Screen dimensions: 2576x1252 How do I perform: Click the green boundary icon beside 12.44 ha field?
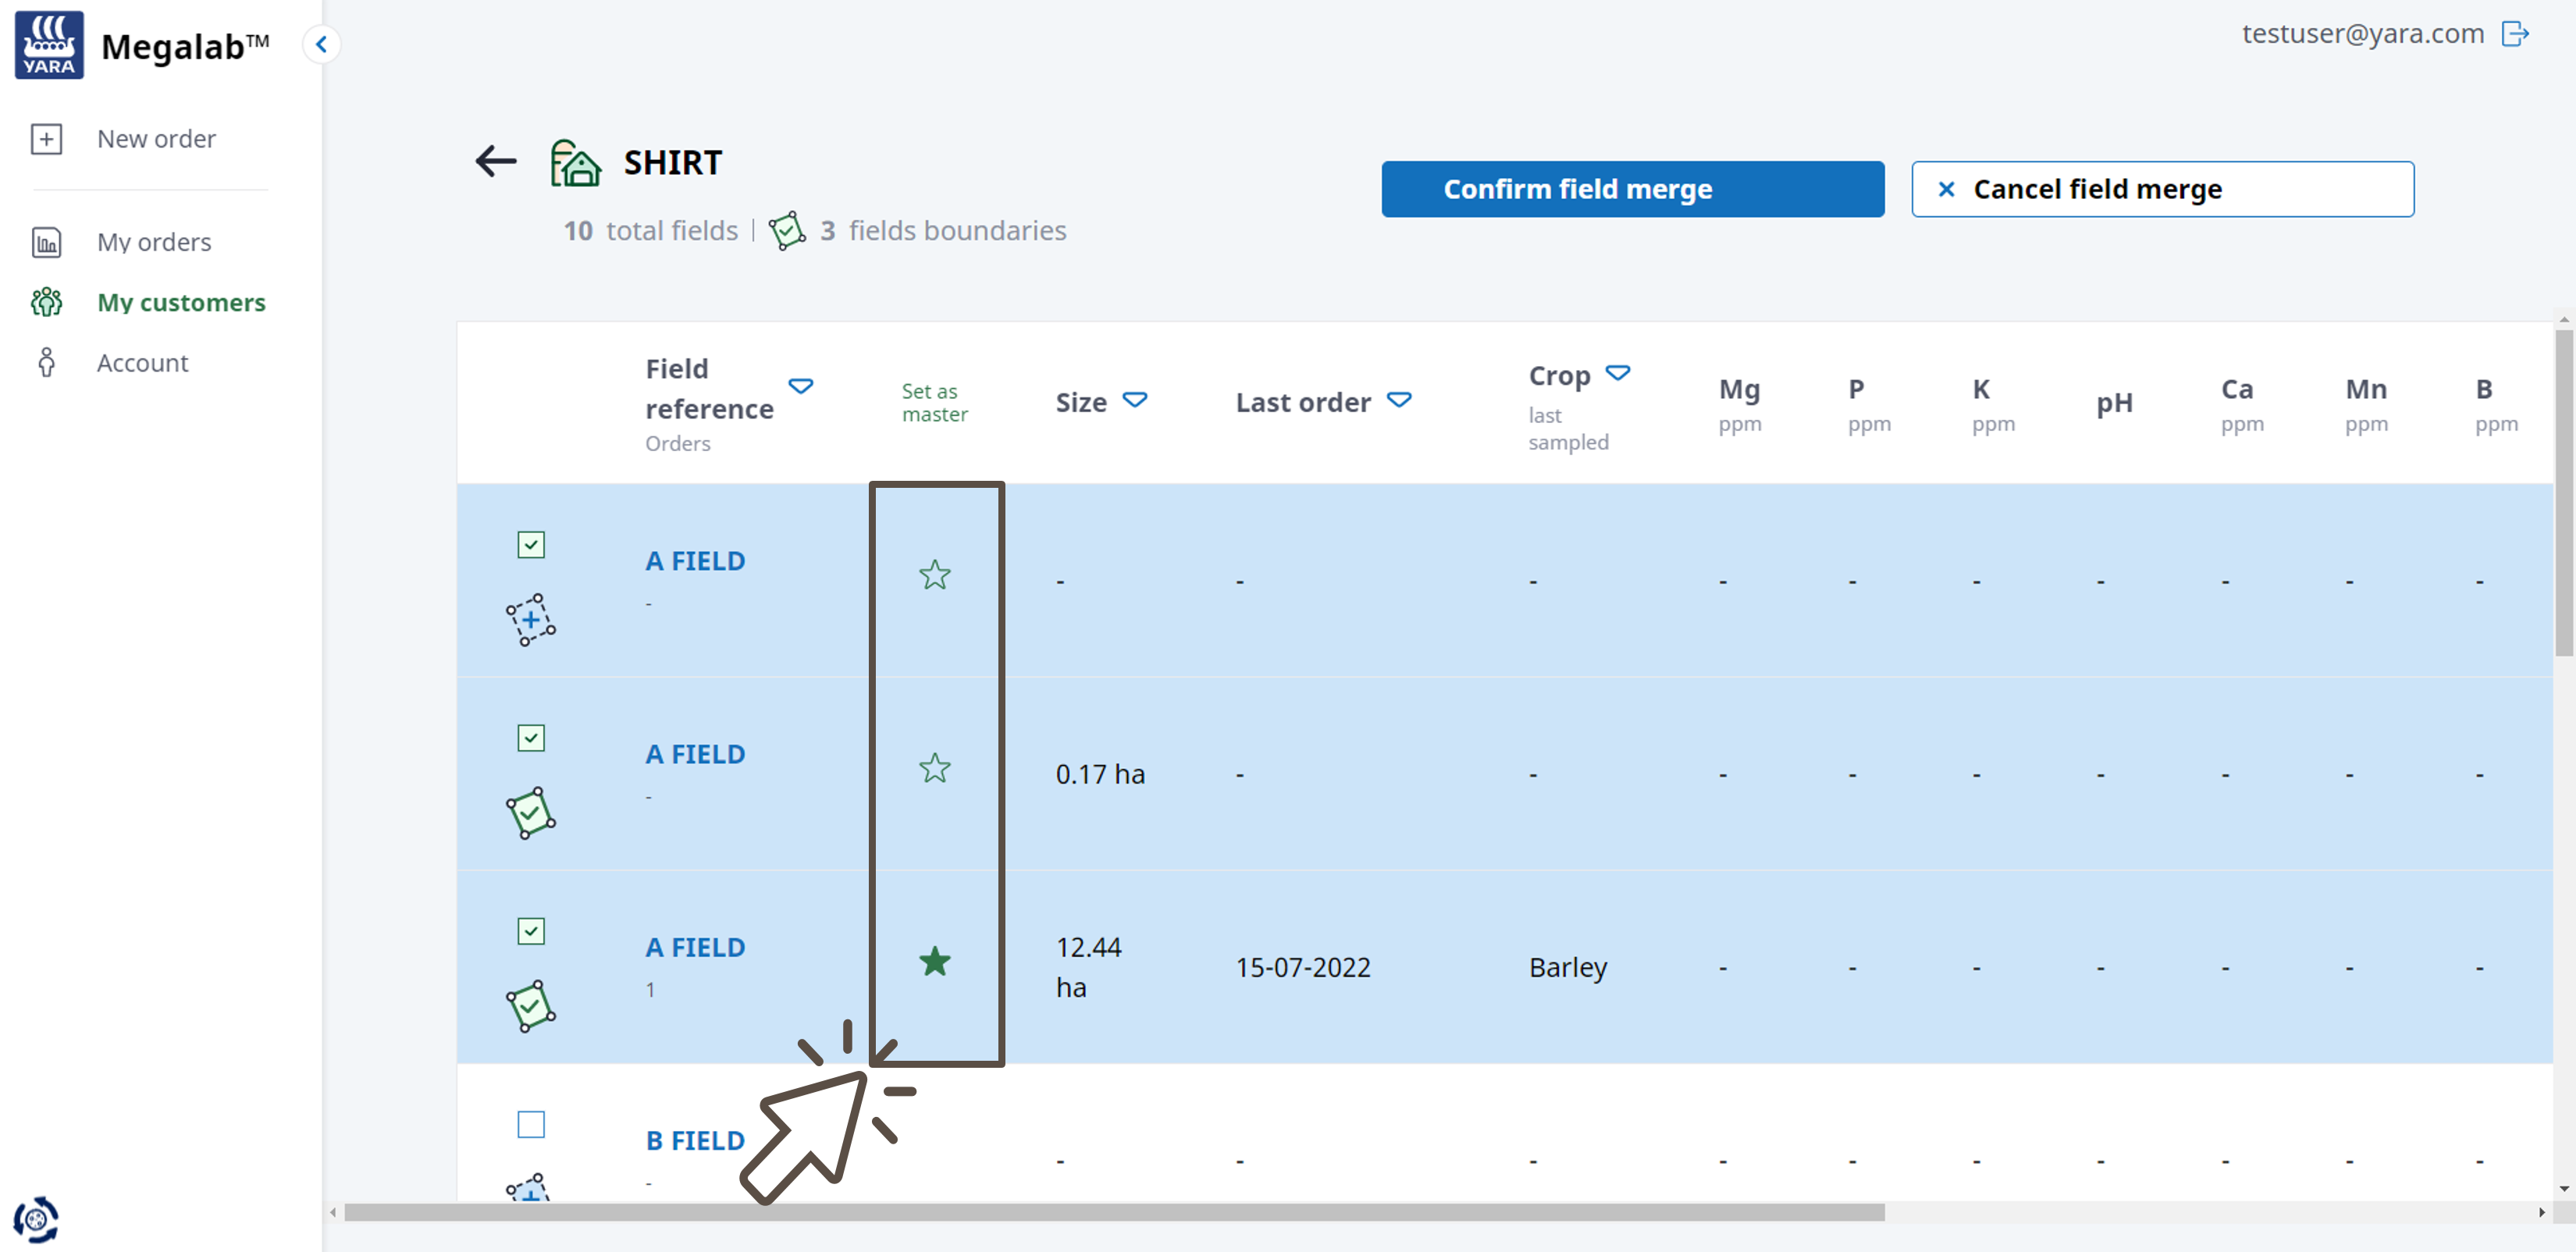pyautogui.click(x=530, y=1007)
